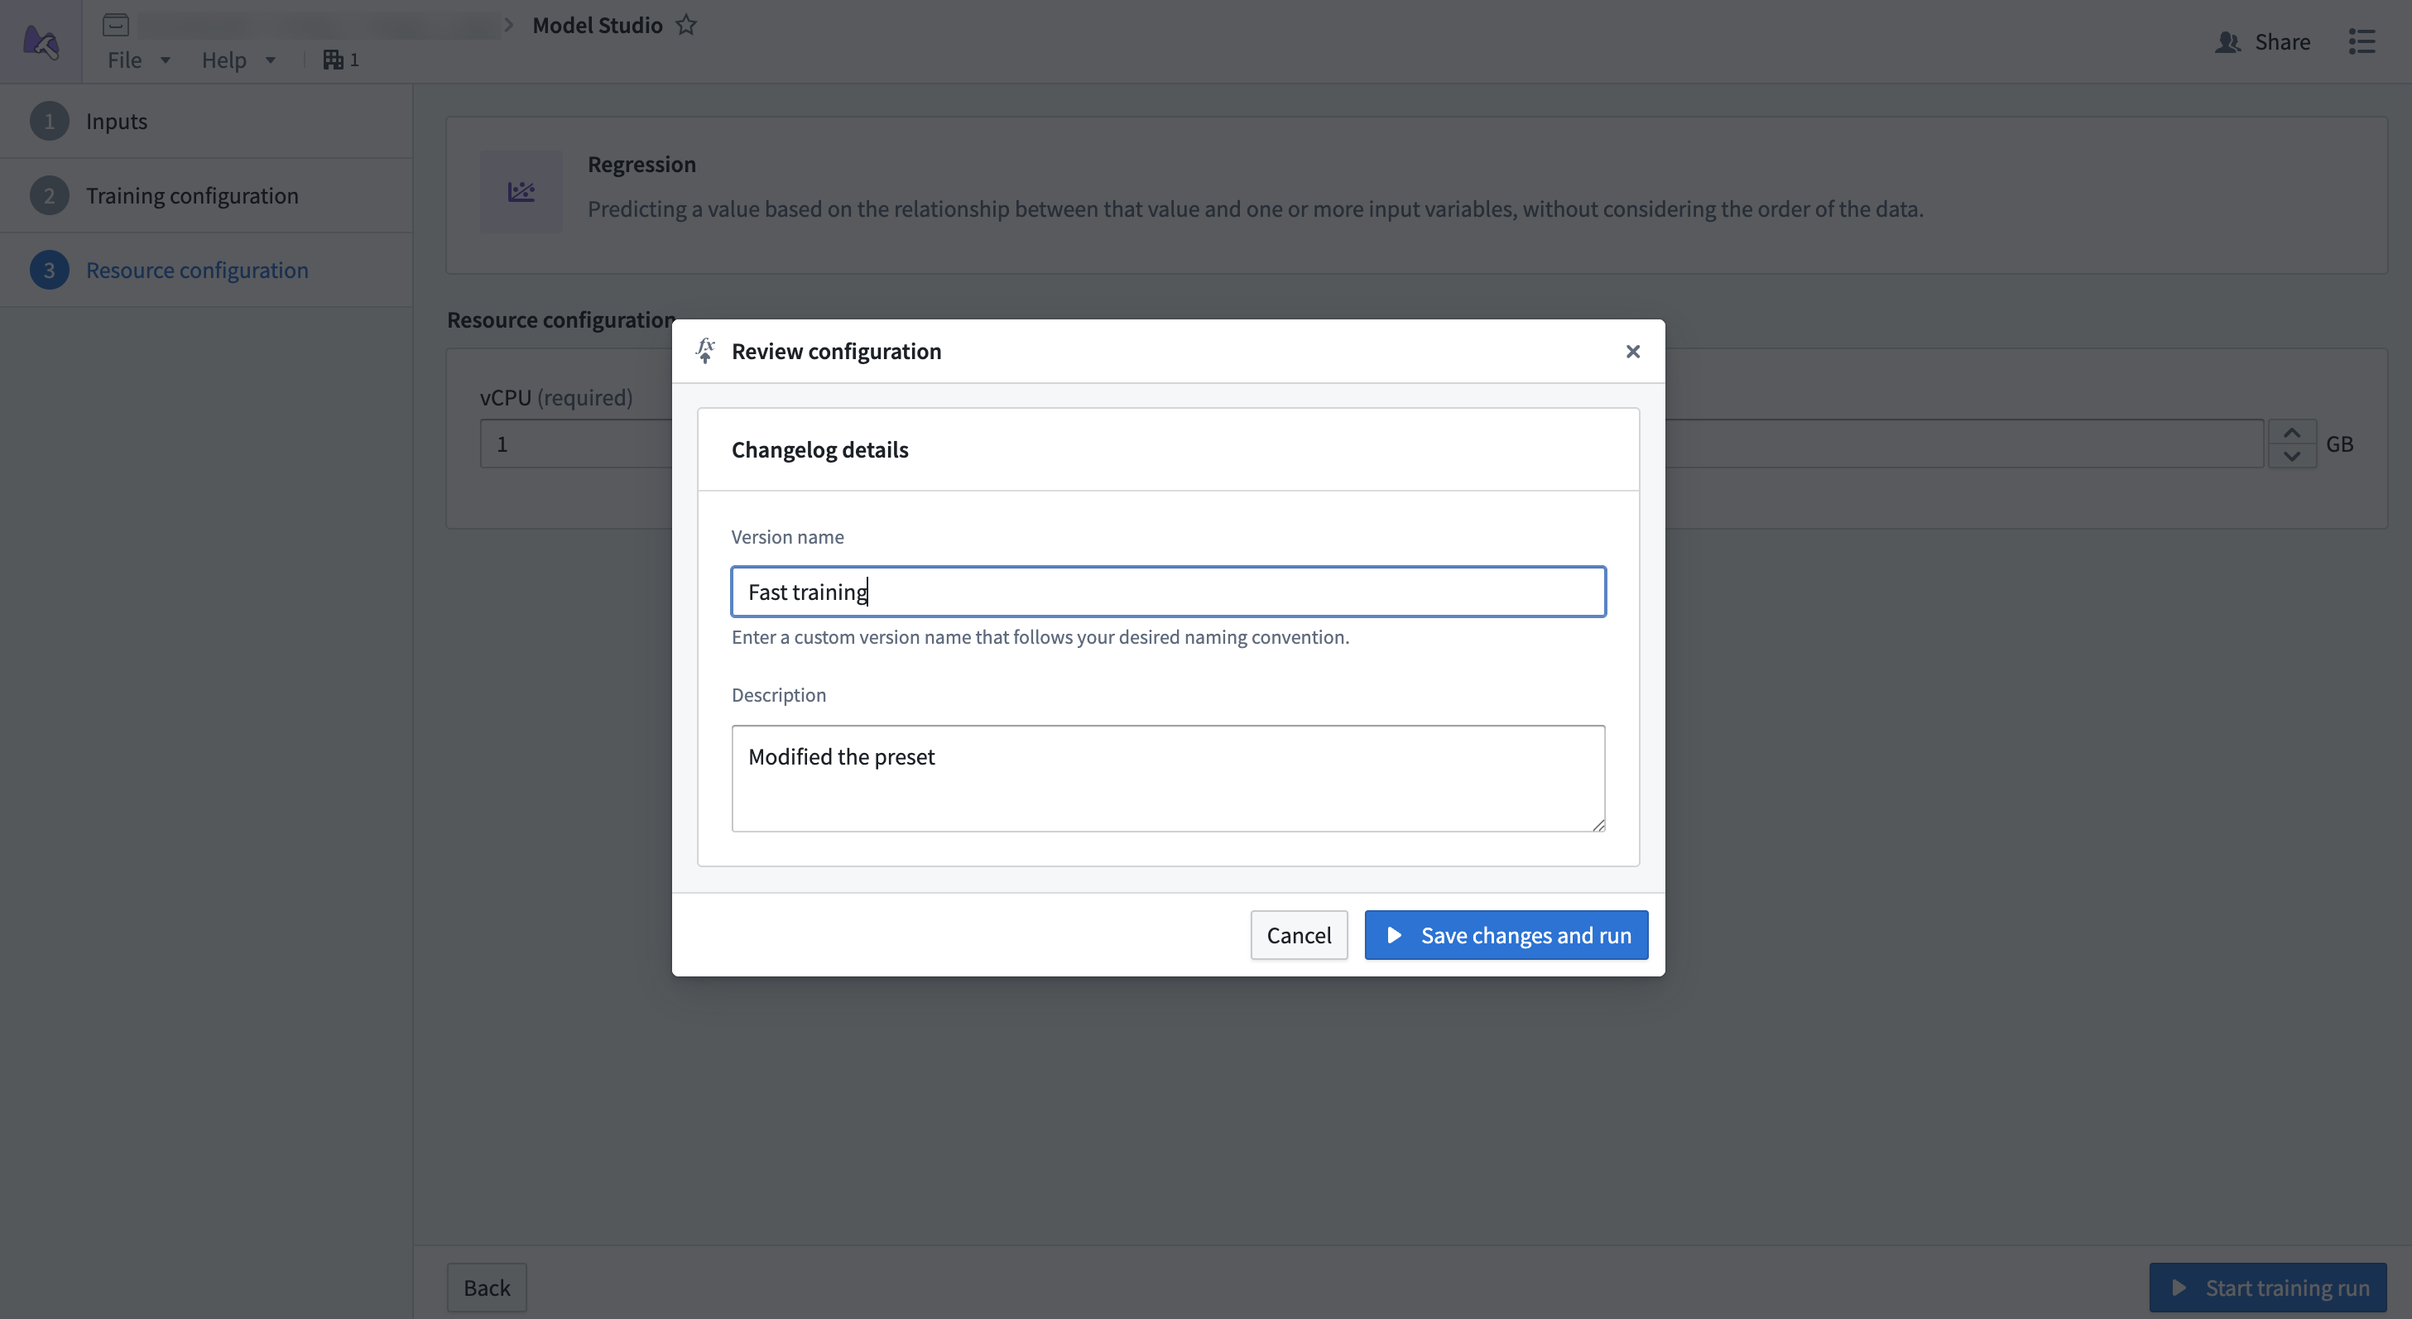Star Model Studio as a favorite
Image resolution: width=2412 pixels, height=1319 pixels.
(686, 26)
